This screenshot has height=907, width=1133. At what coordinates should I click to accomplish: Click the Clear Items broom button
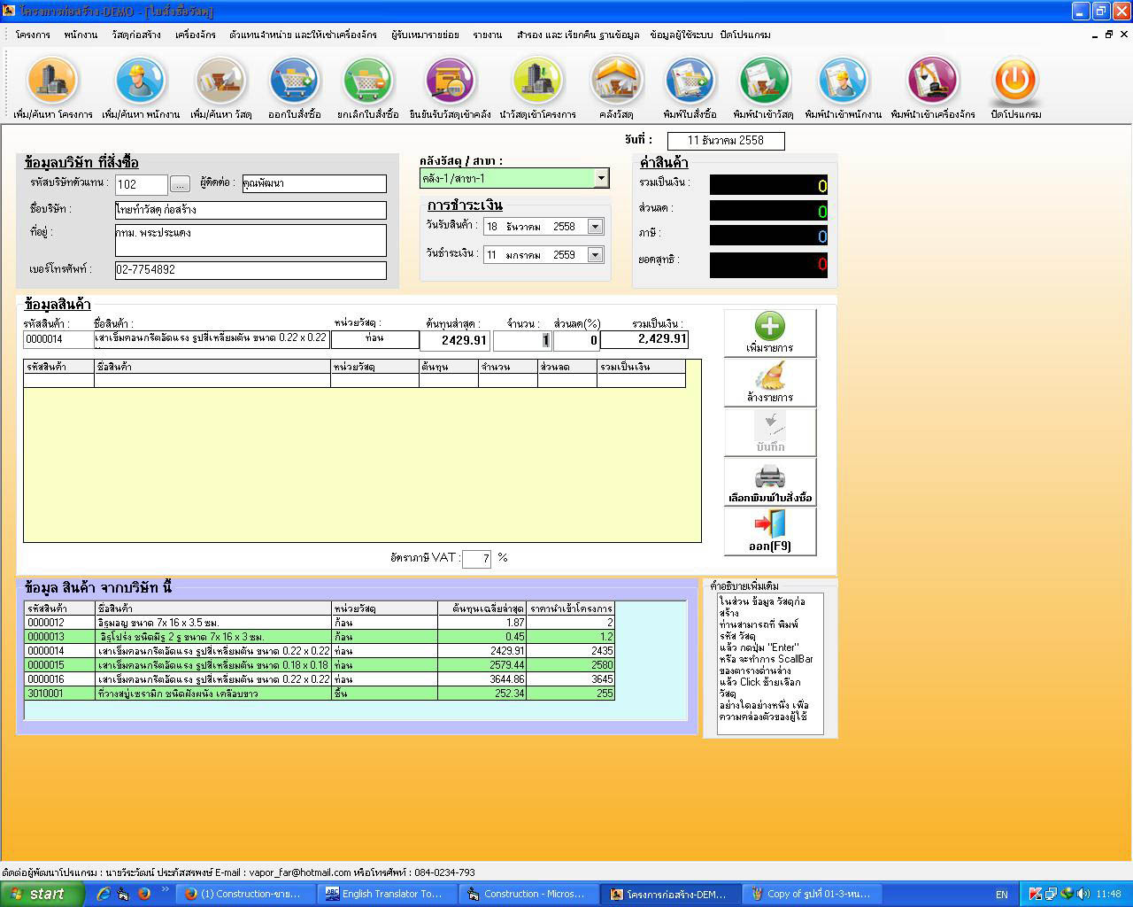tap(769, 383)
